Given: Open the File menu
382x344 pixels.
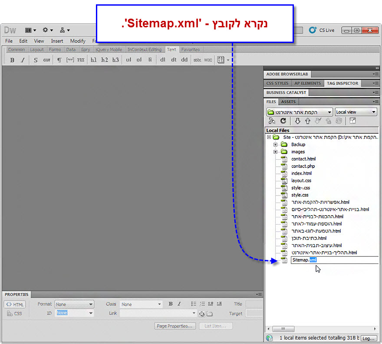Looking at the screenshot, I should (9, 41).
